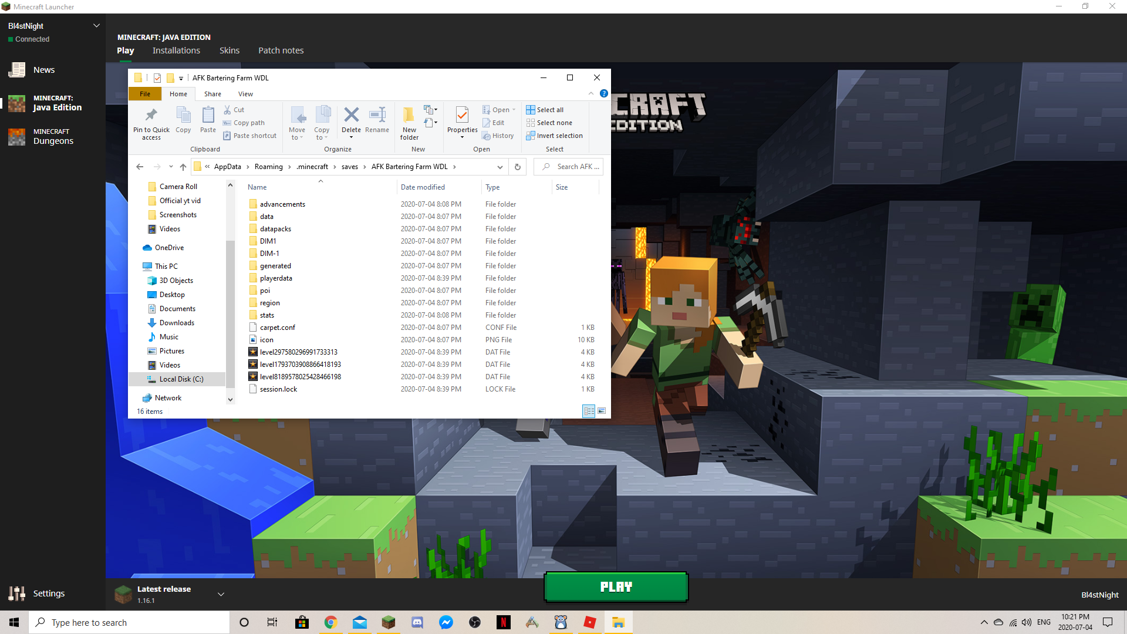Open the address bar history dropdown

[x=500, y=167]
